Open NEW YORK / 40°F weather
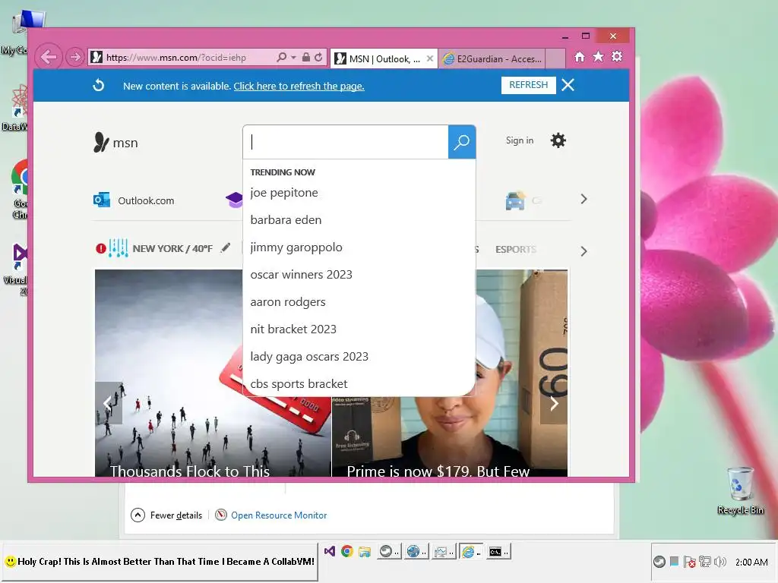This screenshot has height=583, width=778. (172, 249)
